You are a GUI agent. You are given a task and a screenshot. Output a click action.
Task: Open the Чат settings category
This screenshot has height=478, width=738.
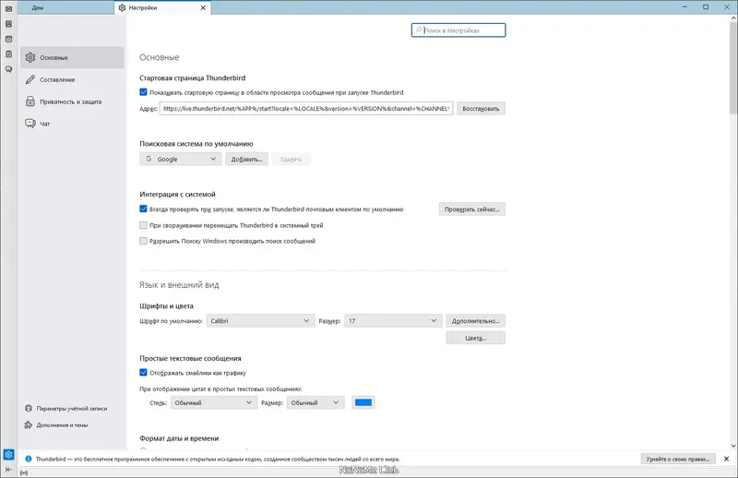pos(72,124)
